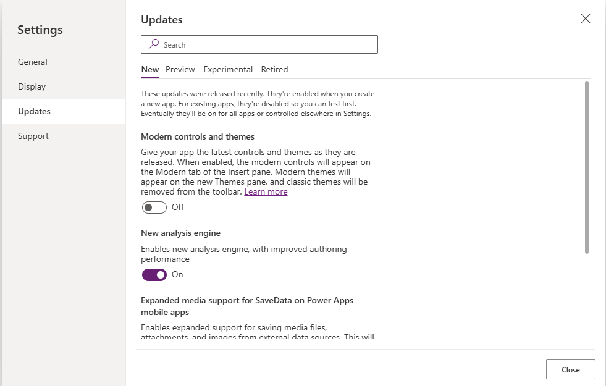
Task: Focus the Search updates field
Action: (x=259, y=44)
